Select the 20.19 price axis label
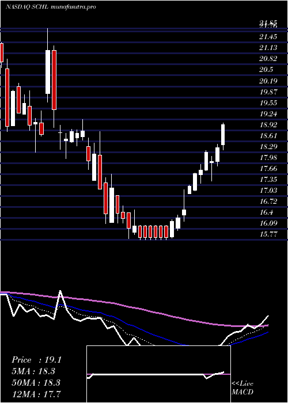The image size is (288, 403). pos(268,81)
